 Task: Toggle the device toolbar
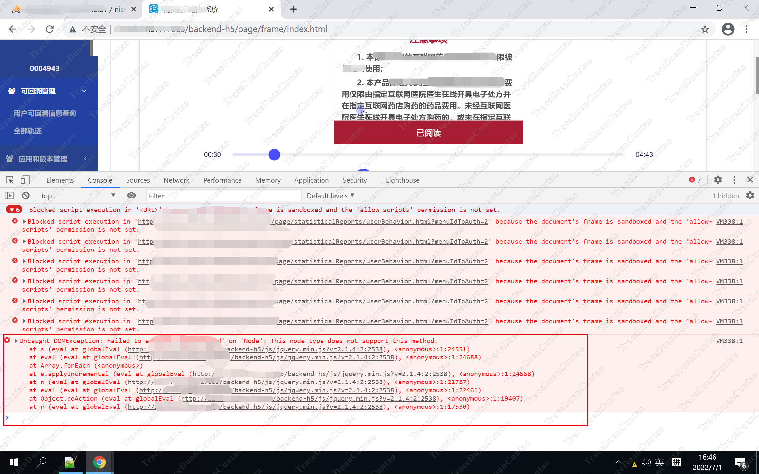pos(25,180)
